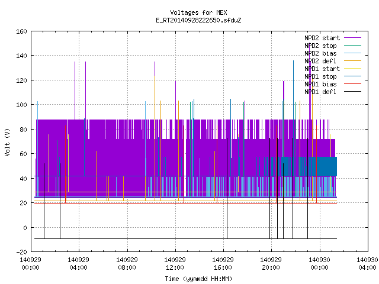Select the NPD2 bias legend entry

click(x=320, y=53)
